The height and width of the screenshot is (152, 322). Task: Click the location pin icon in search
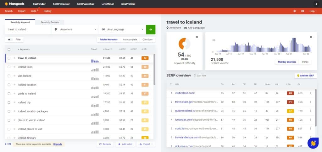56,29
